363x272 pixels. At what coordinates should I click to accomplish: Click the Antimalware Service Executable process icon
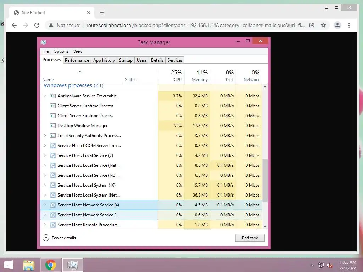[53, 96]
